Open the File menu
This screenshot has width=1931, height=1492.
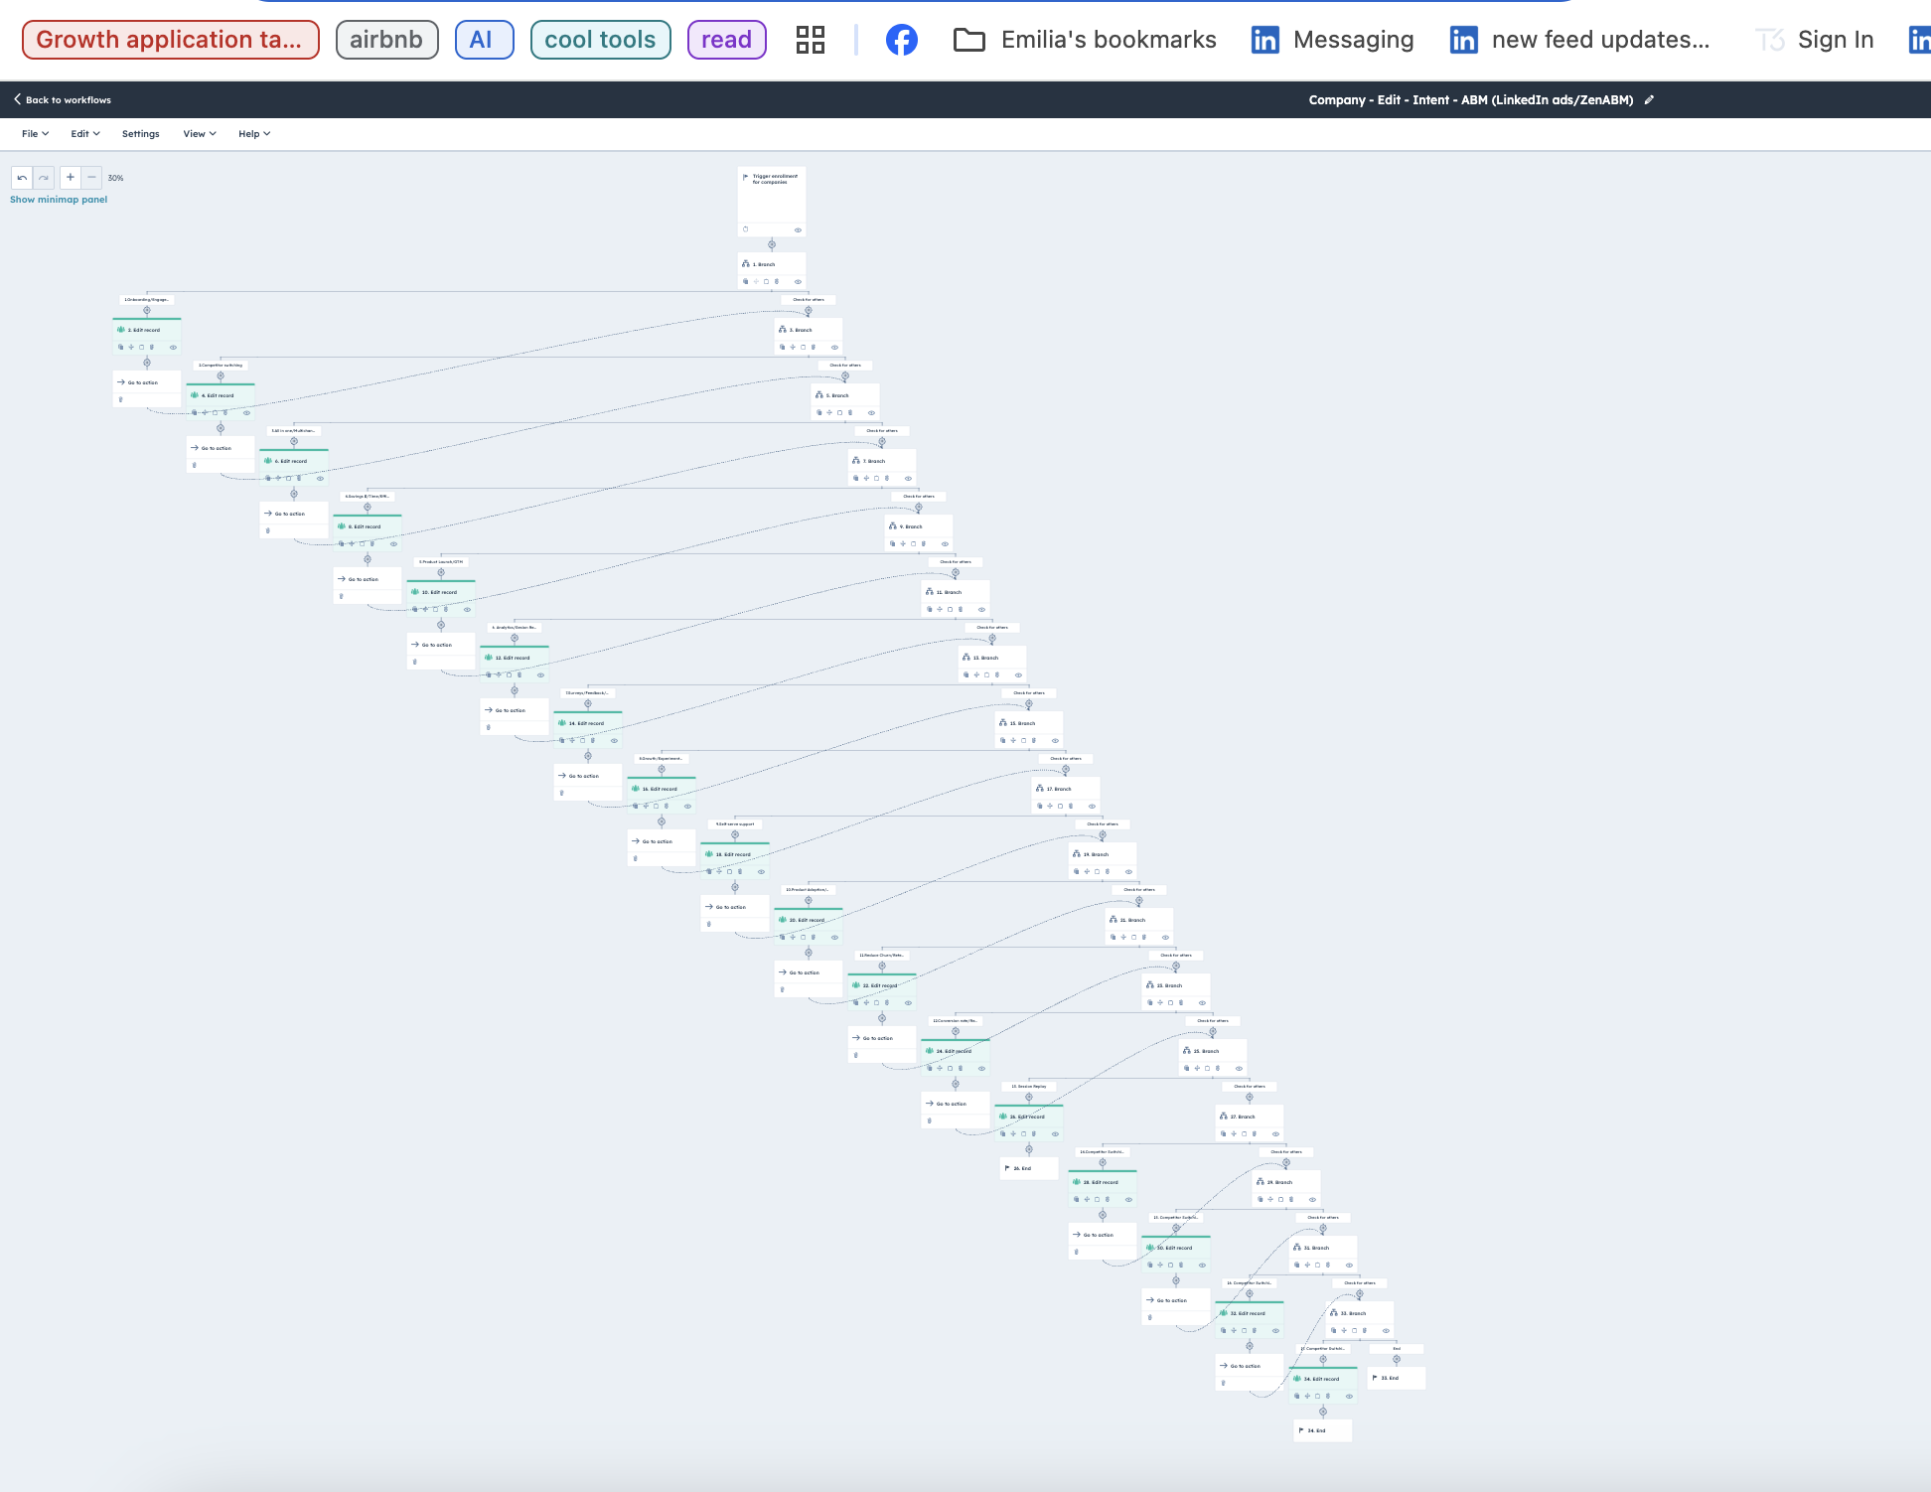34,133
